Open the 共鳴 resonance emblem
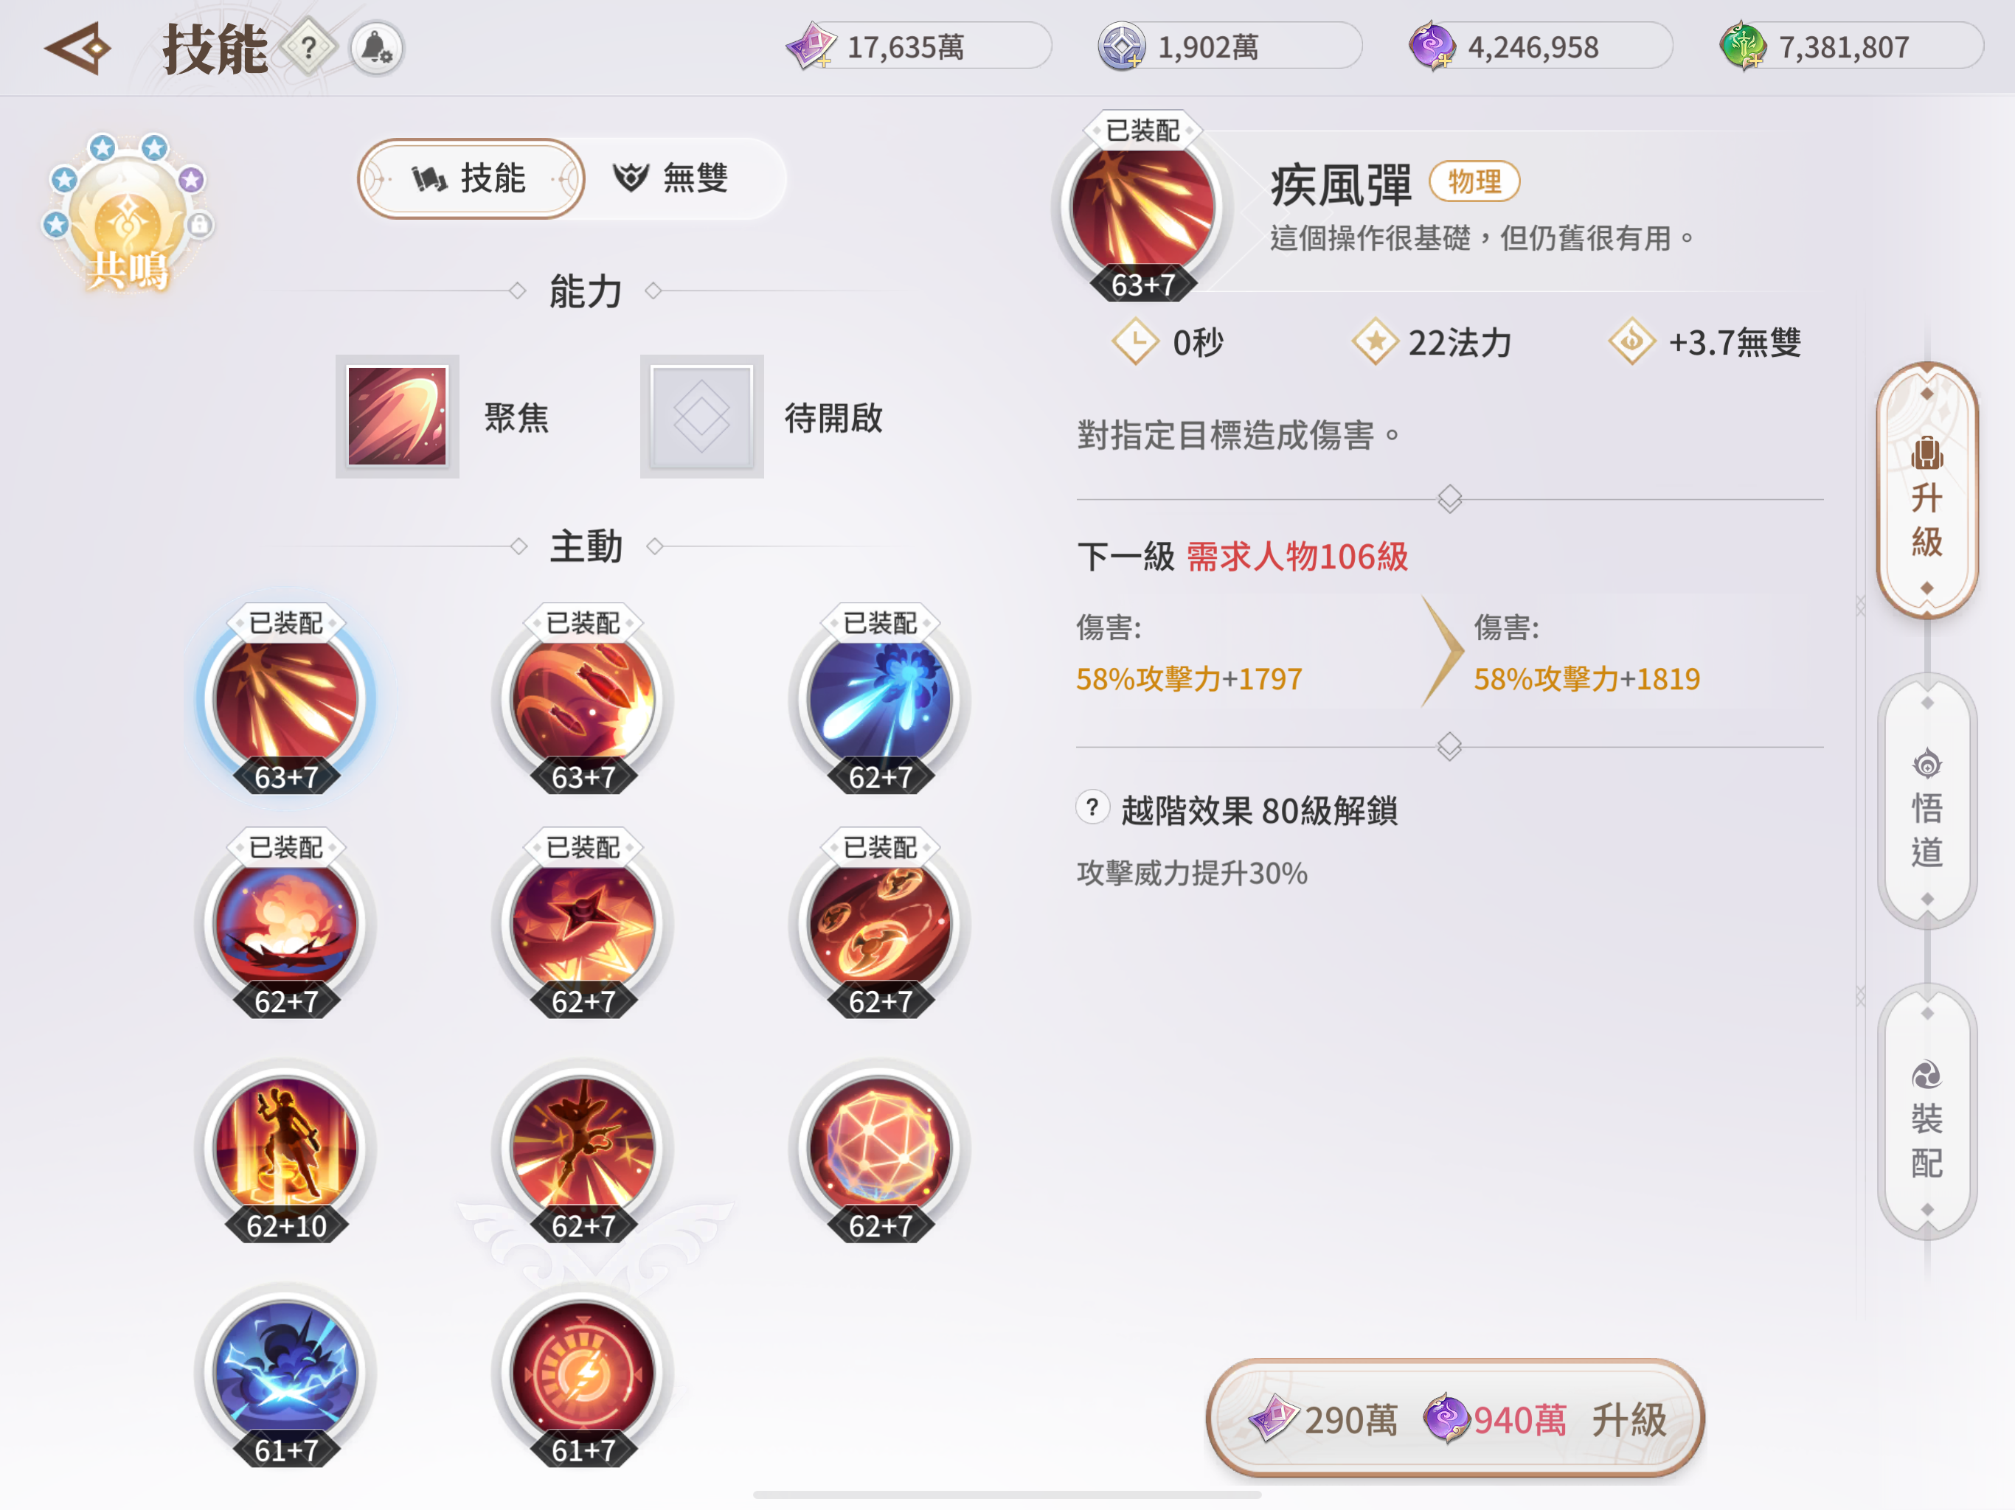The image size is (2015, 1510). 127,215
